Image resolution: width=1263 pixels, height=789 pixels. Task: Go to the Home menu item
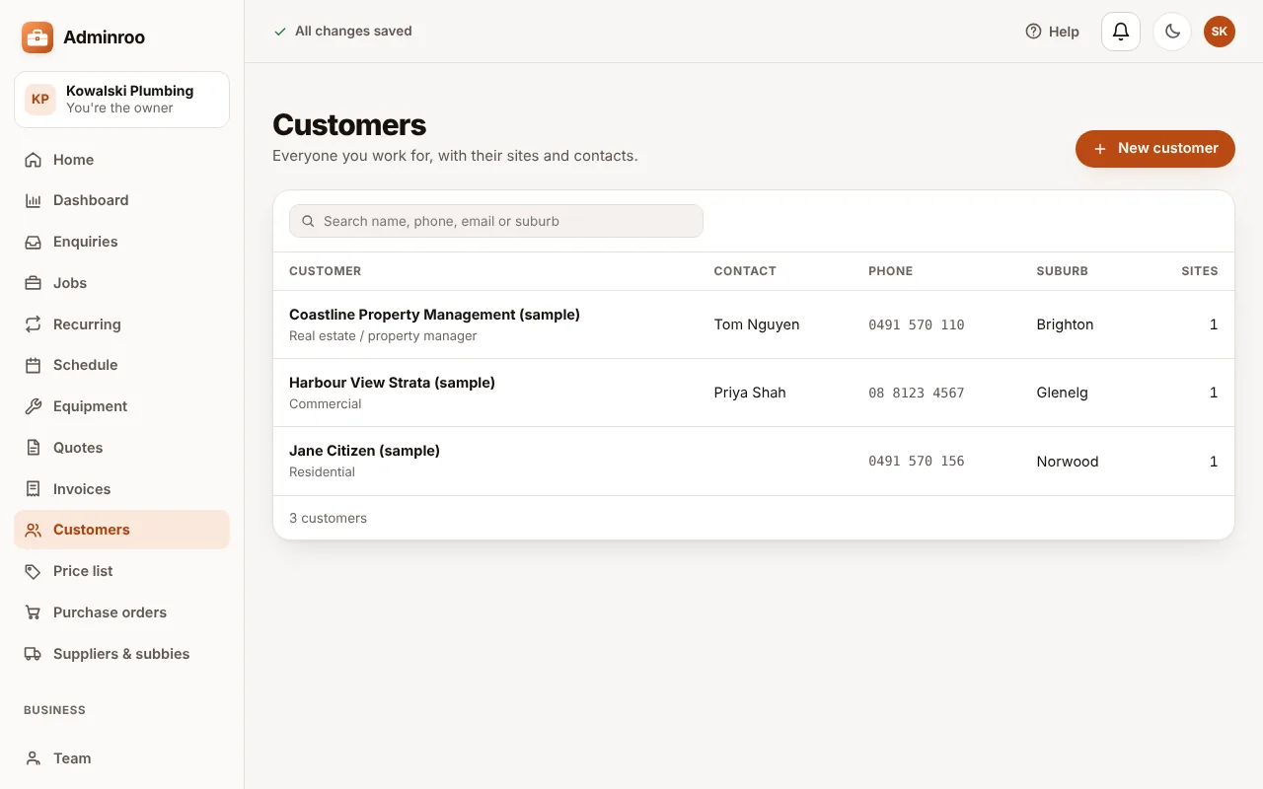click(x=122, y=160)
